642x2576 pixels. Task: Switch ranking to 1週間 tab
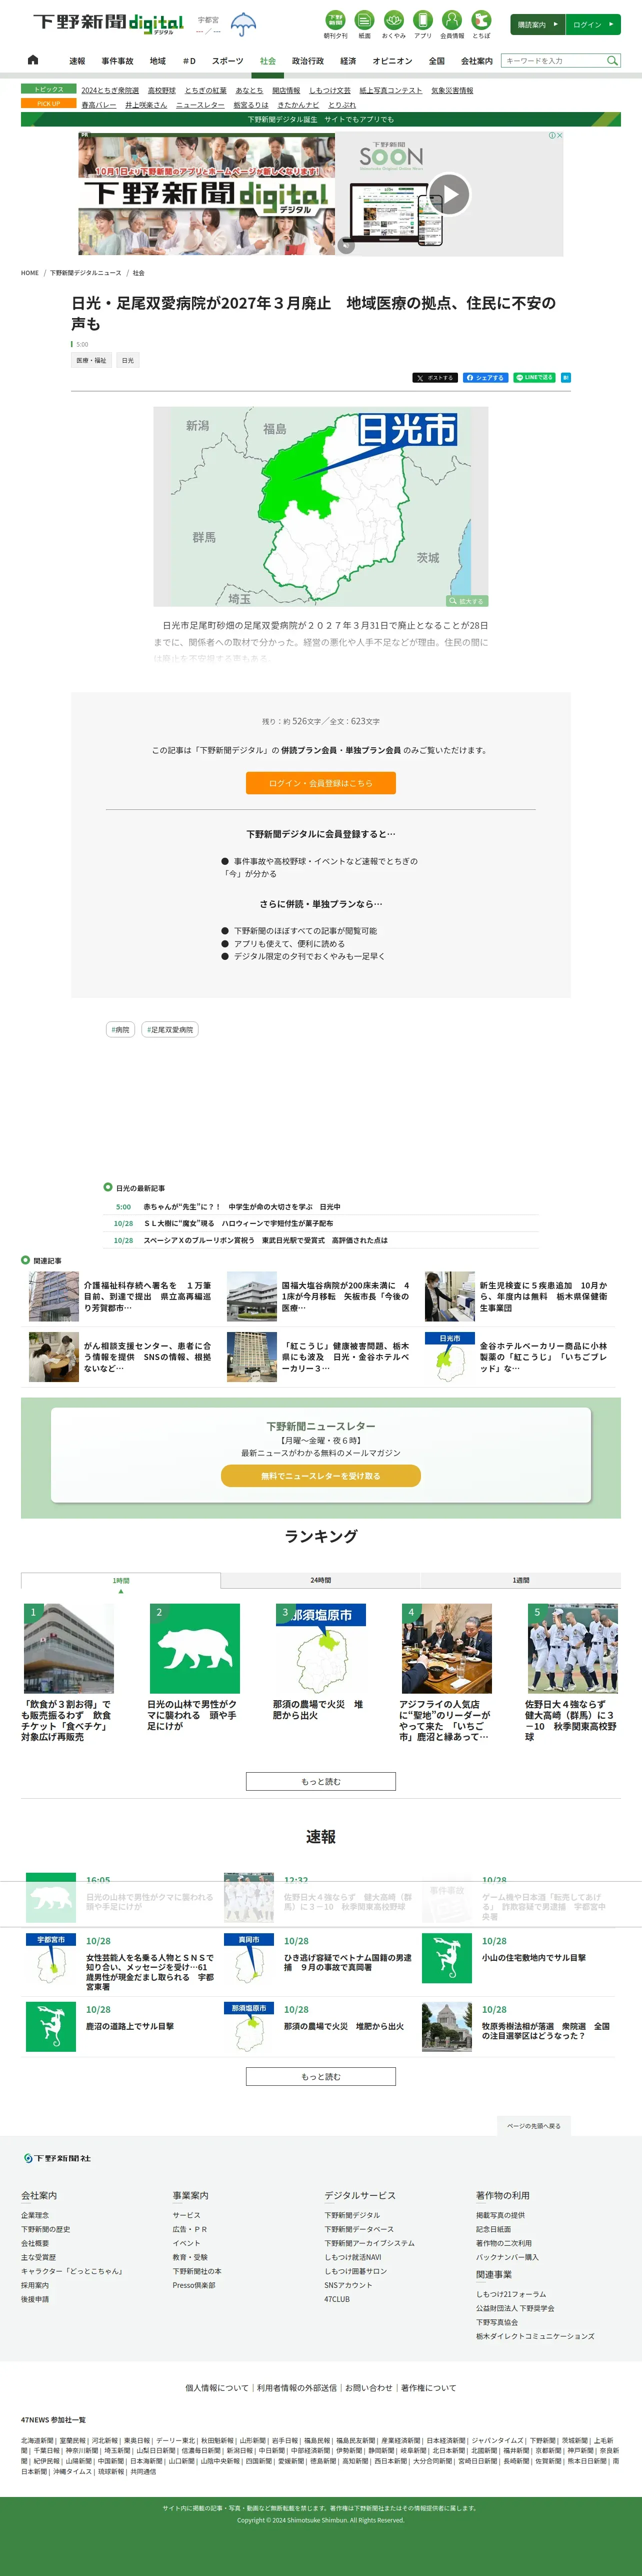pos(521,1580)
